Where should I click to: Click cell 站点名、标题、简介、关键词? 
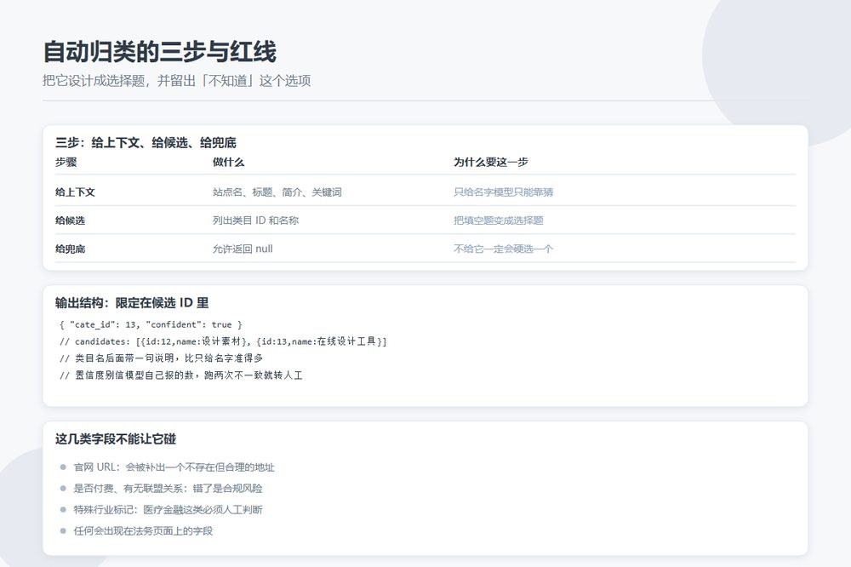tap(277, 192)
